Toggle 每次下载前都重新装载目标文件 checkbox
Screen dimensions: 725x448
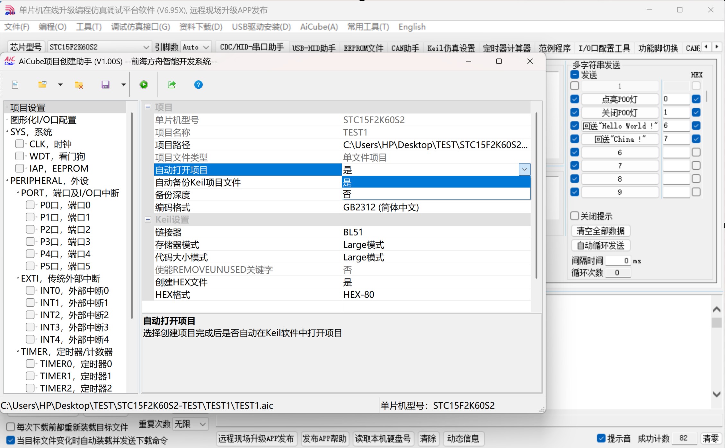tap(11, 427)
